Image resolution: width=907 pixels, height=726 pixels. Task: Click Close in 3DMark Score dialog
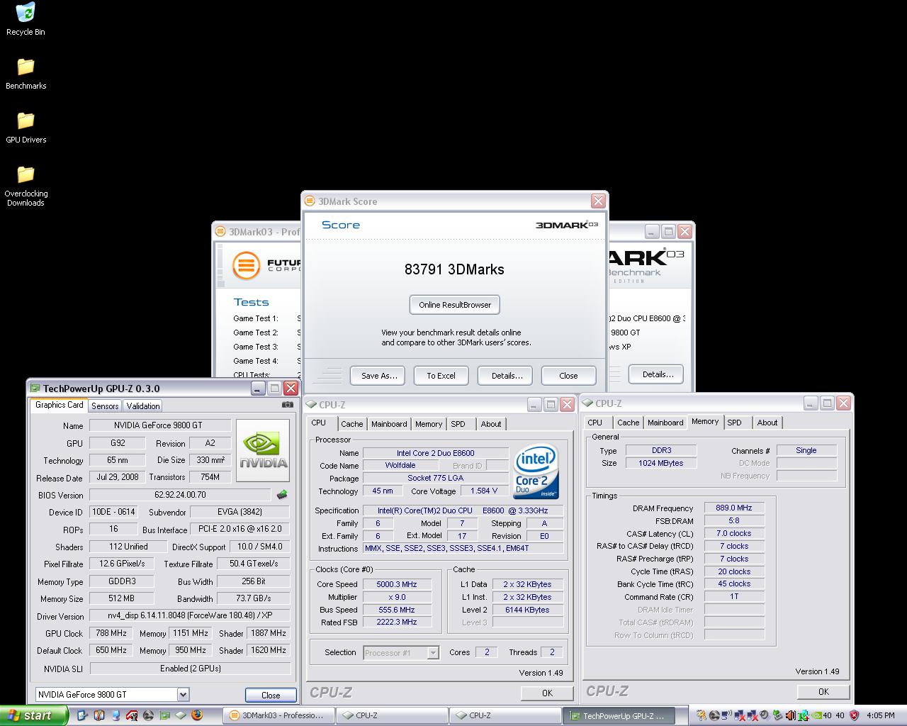click(568, 376)
